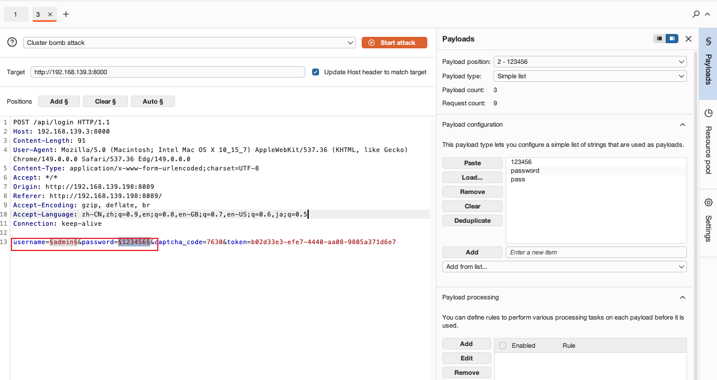
Task: Dock the Payloads panel to the right side
Action: [x=672, y=39]
